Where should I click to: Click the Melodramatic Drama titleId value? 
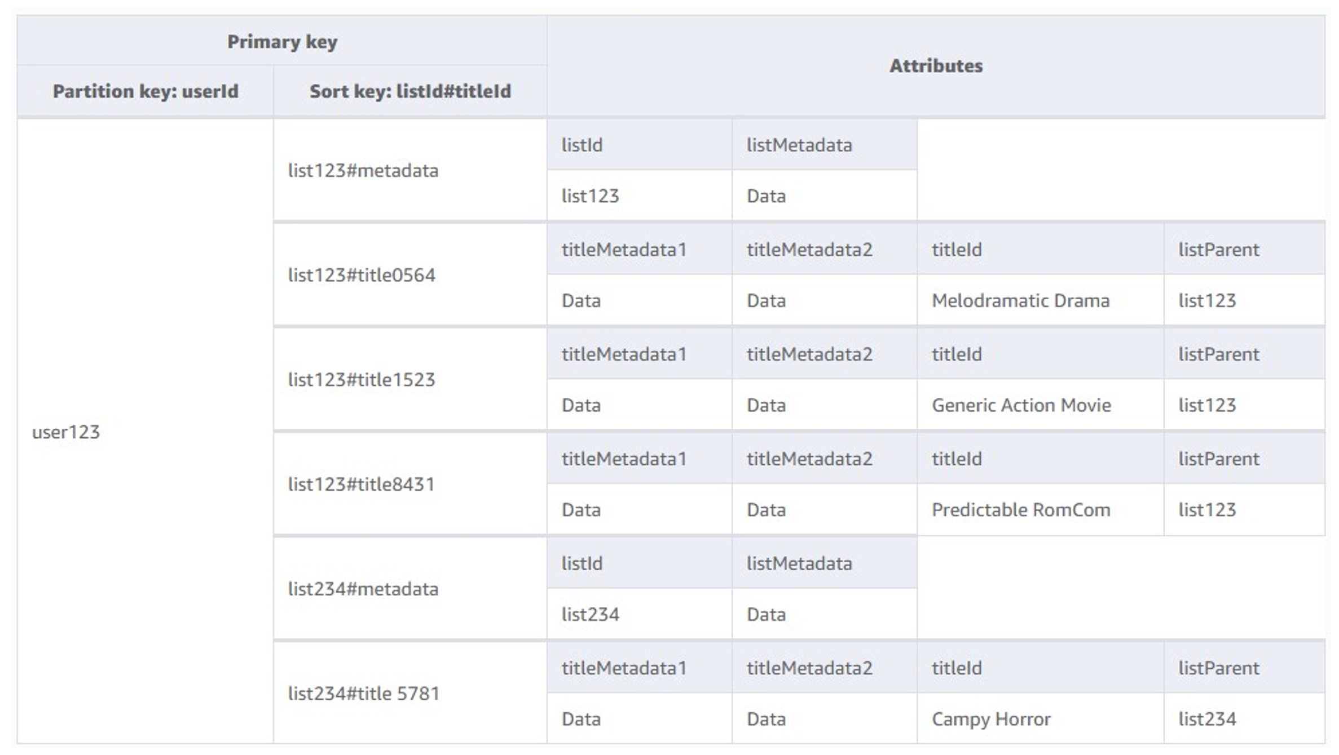[x=1020, y=301]
